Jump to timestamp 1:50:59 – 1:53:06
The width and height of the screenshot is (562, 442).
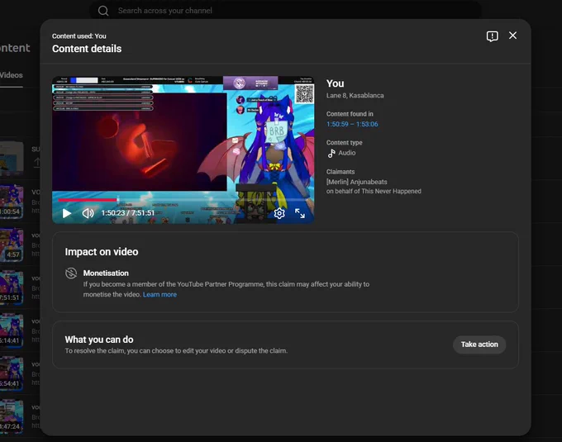coord(352,124)
